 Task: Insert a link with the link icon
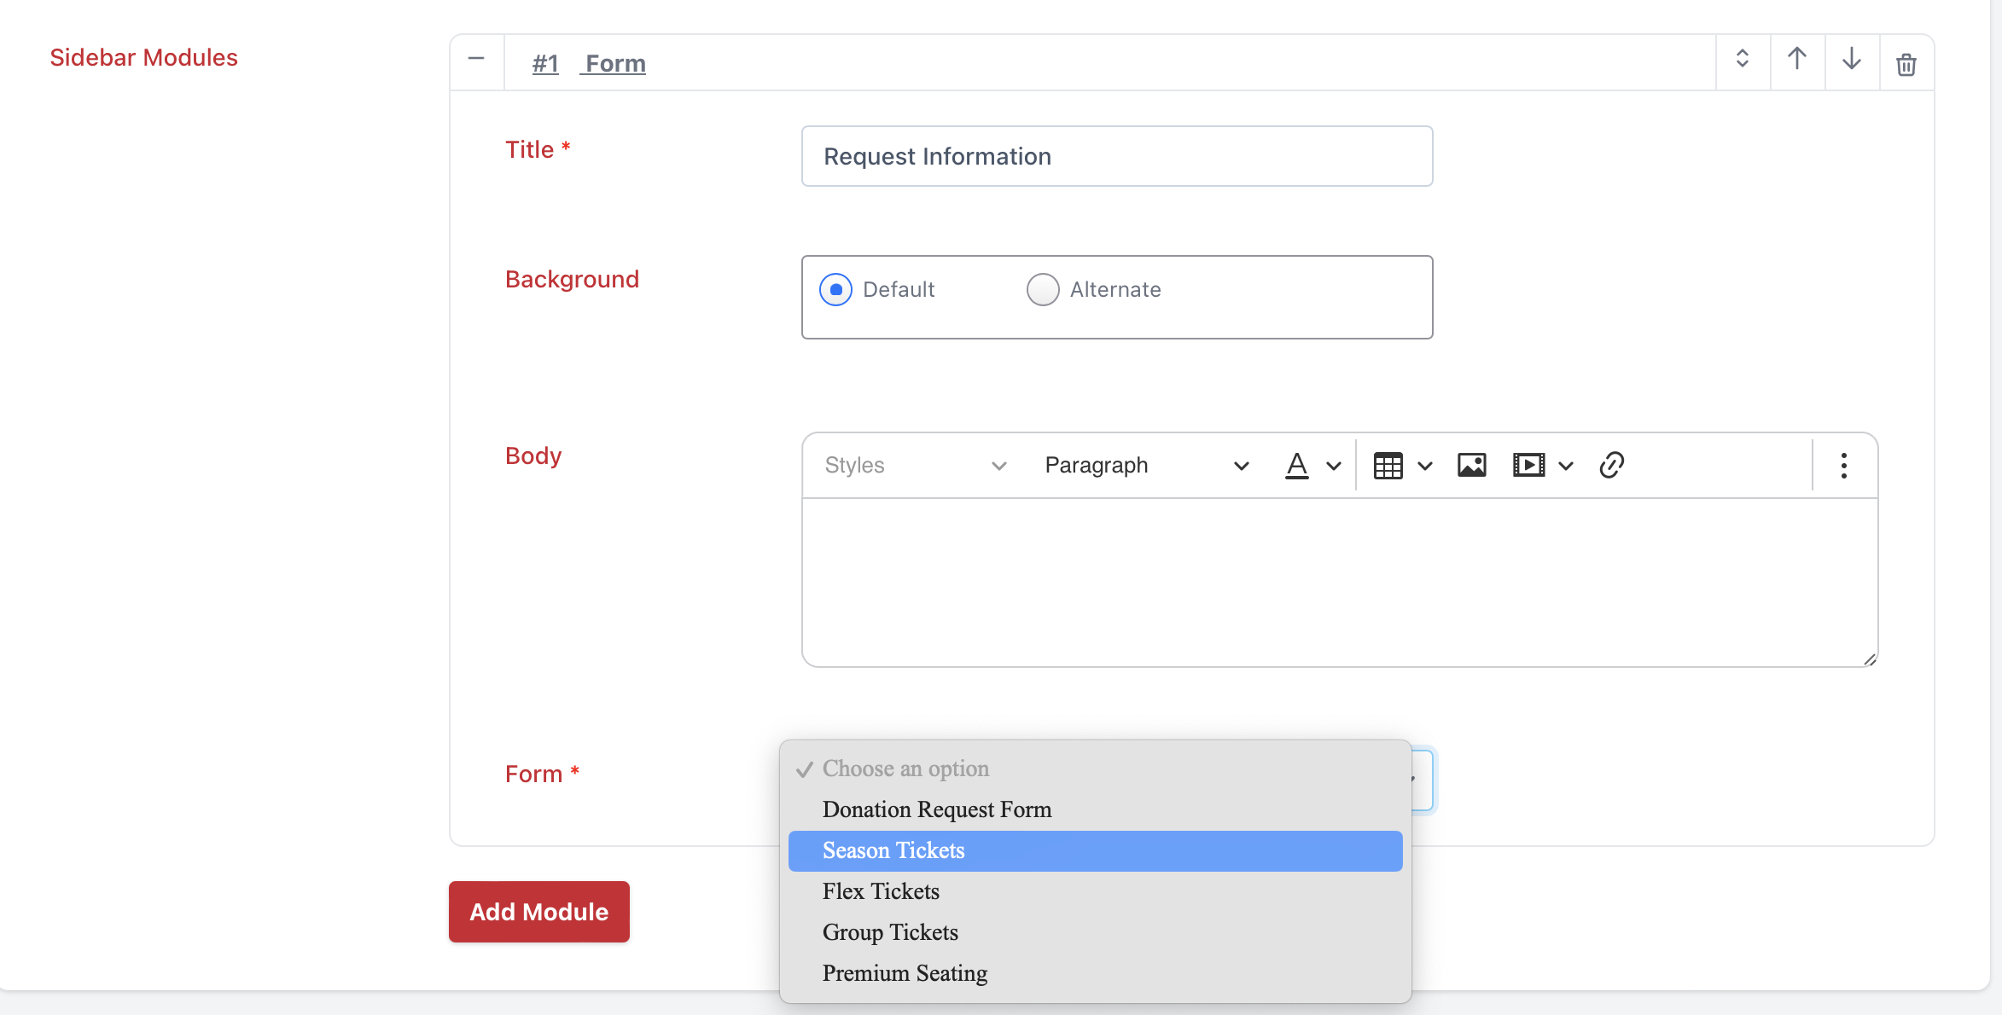tap(1611, 466)
